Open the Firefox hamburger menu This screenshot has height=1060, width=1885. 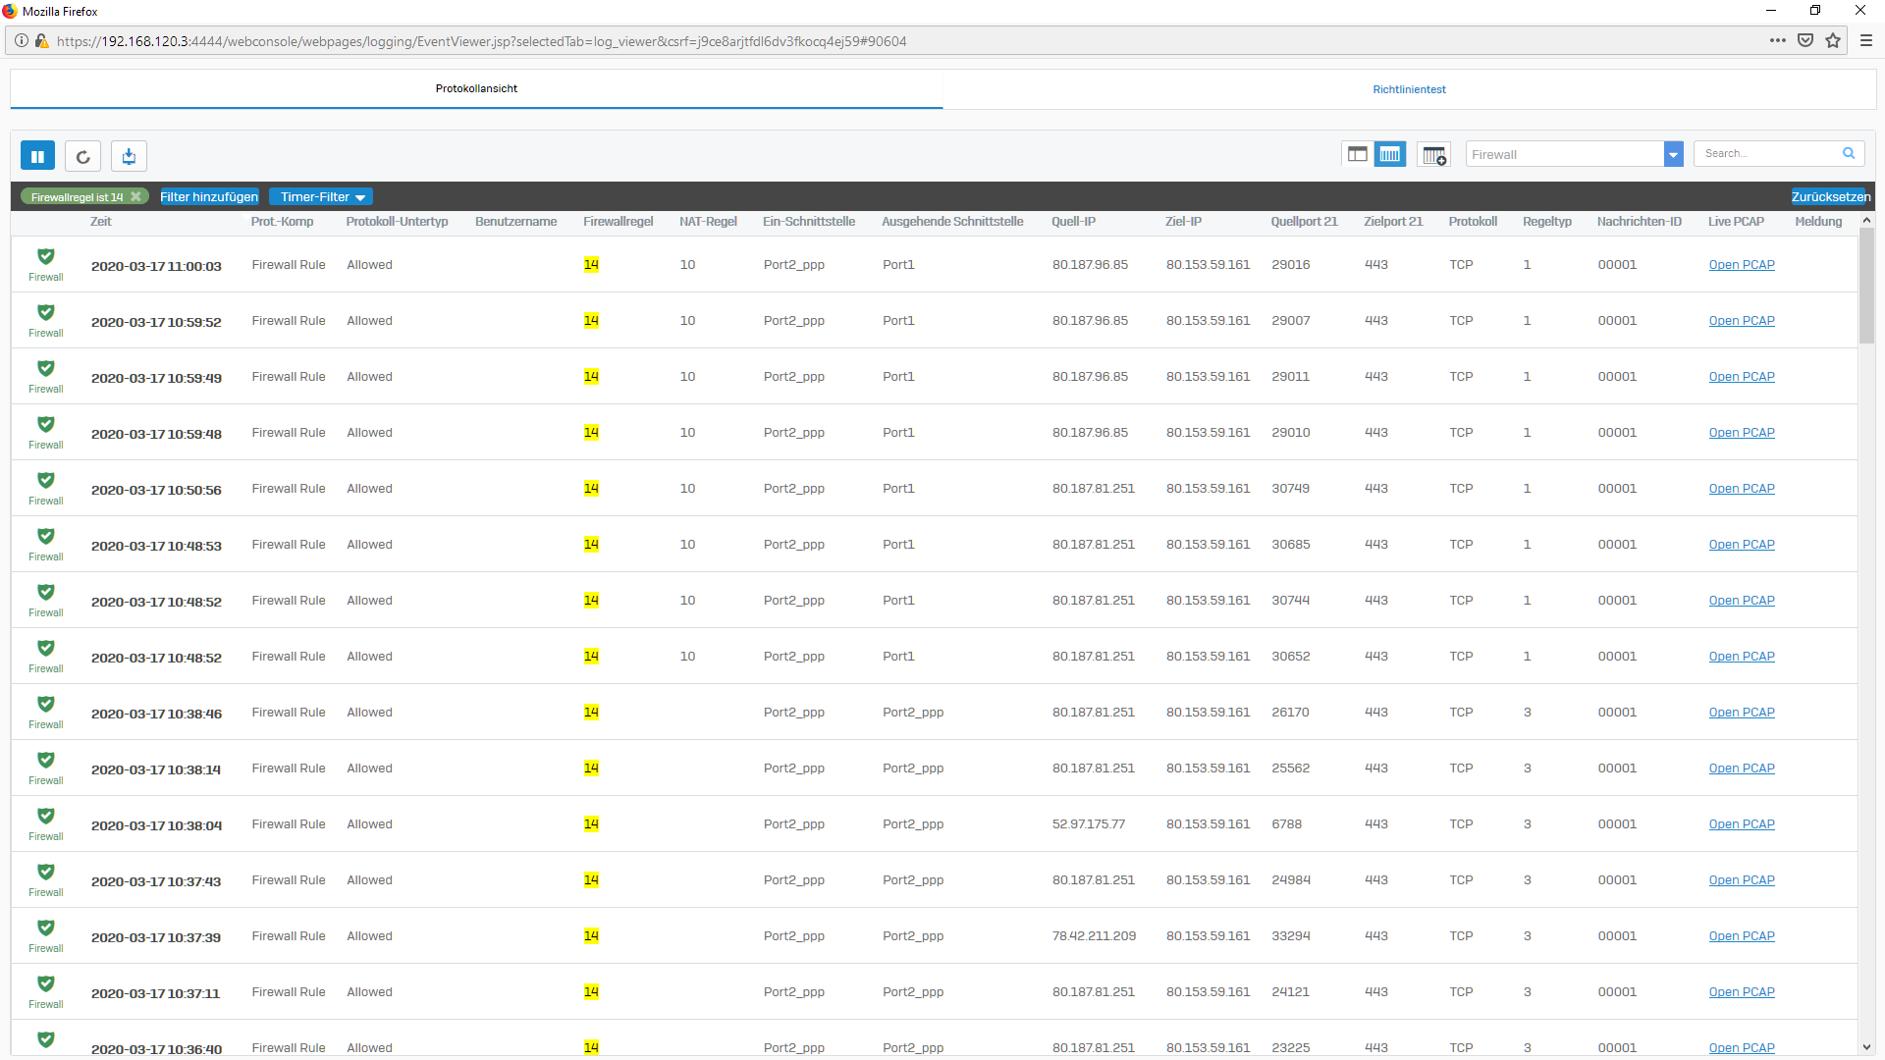[x=1866, y=40]
